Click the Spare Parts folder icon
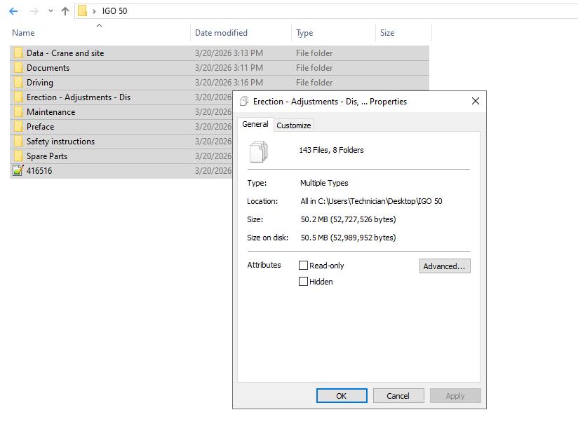Image resolution: width=578 pixels, height=445 pixels. pos(18,156)
